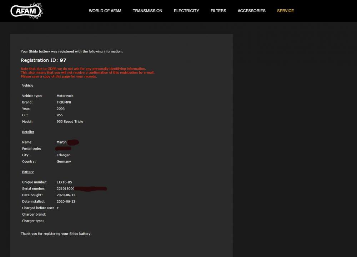Click the Unique number label
The height and width of the screenshot is (257, 357).
point(35,182)
